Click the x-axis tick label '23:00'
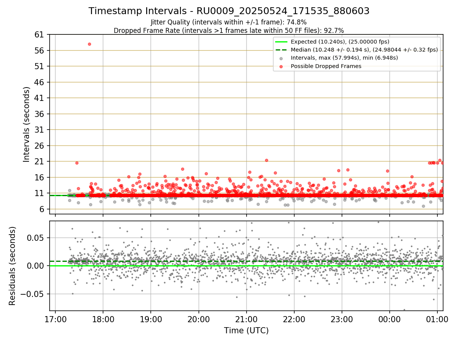 pyautogui.click(x=342, y=319)
